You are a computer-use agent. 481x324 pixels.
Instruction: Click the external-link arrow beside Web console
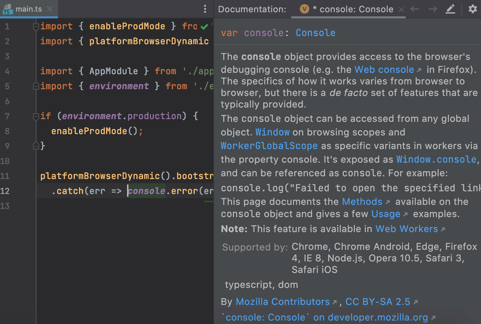tap(420, 68)
